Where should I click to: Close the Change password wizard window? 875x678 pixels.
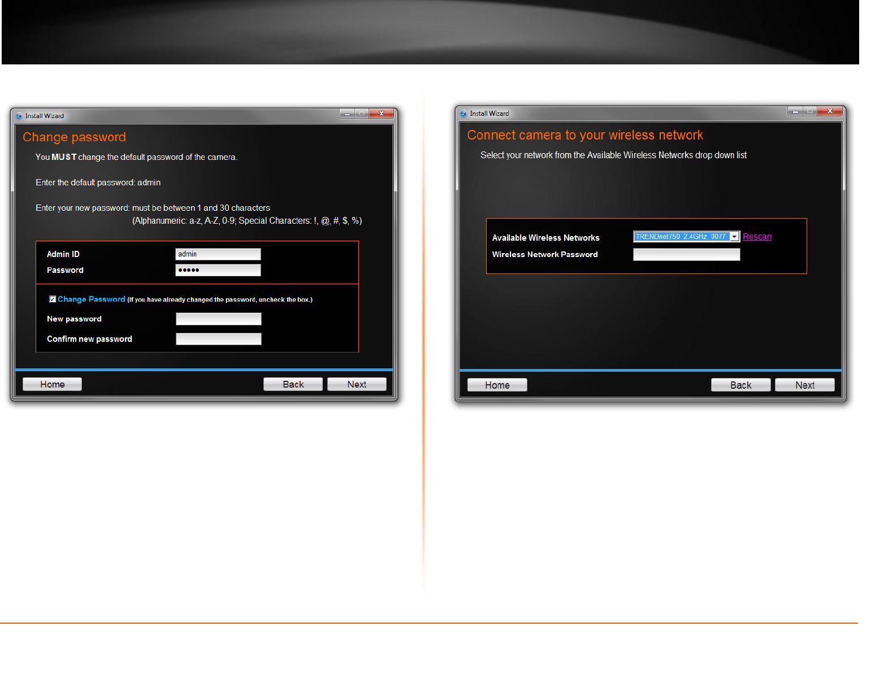(x=382, y=114)
